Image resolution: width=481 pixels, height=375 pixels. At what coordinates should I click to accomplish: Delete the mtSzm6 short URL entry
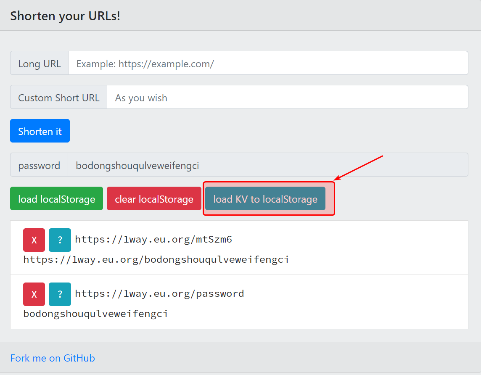34,240
